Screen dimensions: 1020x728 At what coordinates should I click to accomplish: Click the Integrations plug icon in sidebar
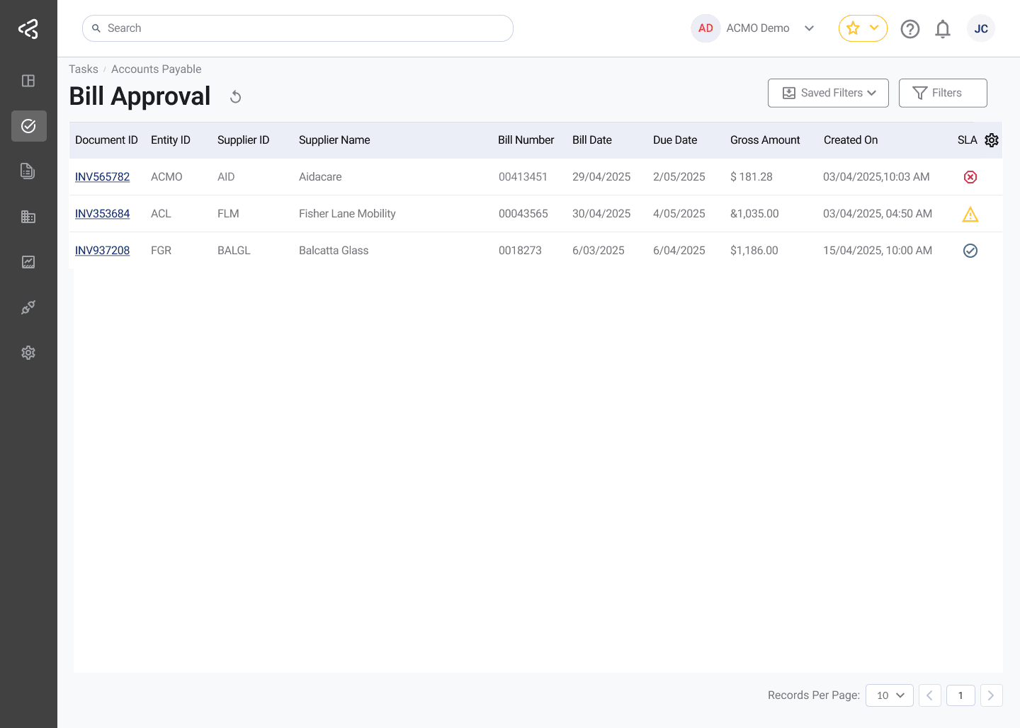[x=28, y=307]
